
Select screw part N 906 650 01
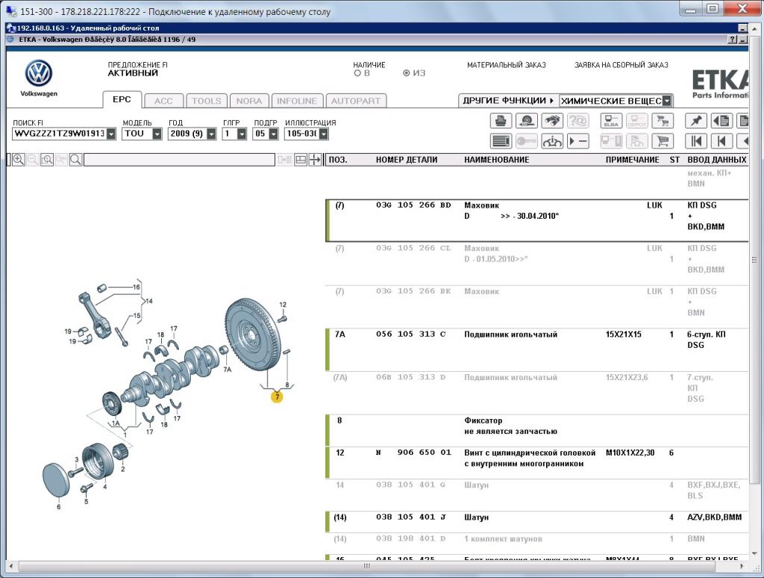536,462
